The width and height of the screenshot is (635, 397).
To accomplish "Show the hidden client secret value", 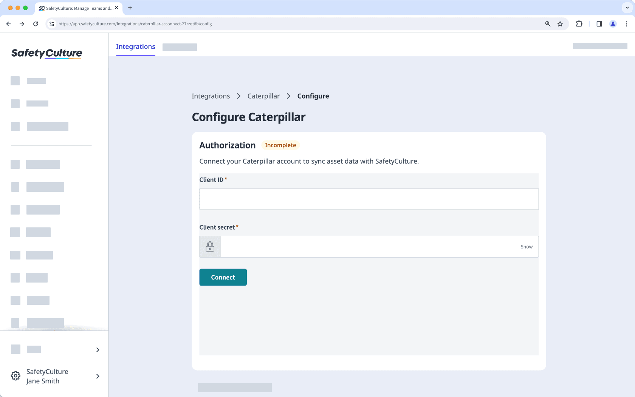I will (527, 246).
